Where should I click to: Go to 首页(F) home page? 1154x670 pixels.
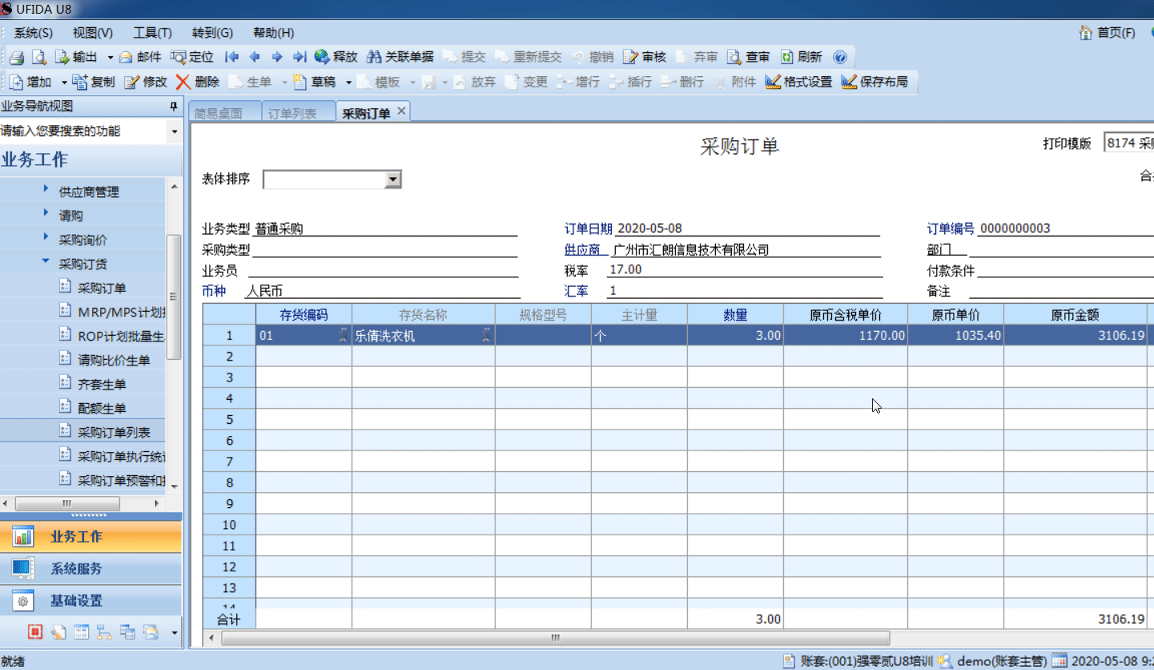(1108, 33)
